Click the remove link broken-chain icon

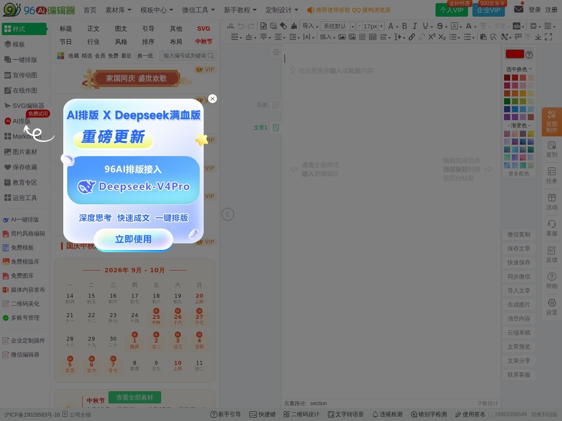[422, 37]
